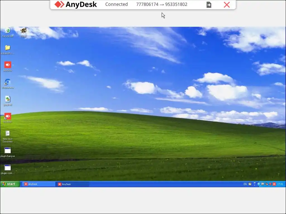Click the 777806174 → 953351802 address text
Screen dimensions: 286x214
click(x=162, y=4)
